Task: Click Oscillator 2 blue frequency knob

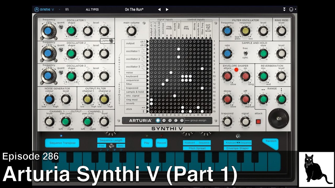Action: tap(48, 54)
